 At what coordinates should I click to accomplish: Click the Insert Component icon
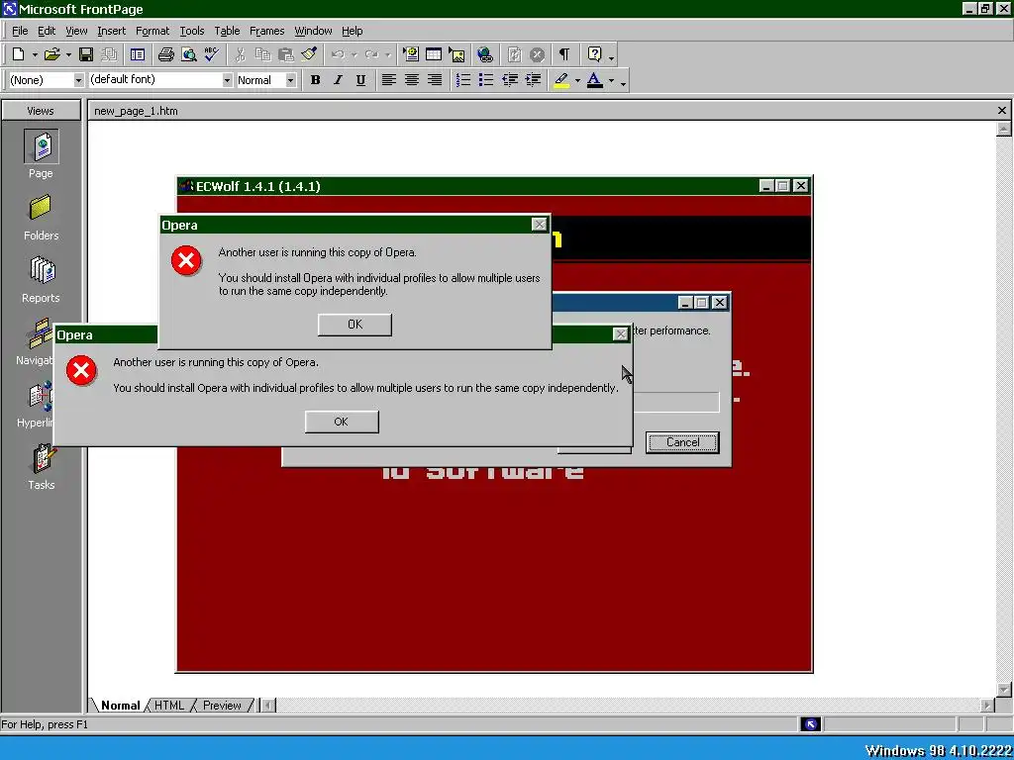(x=411, y=55)
